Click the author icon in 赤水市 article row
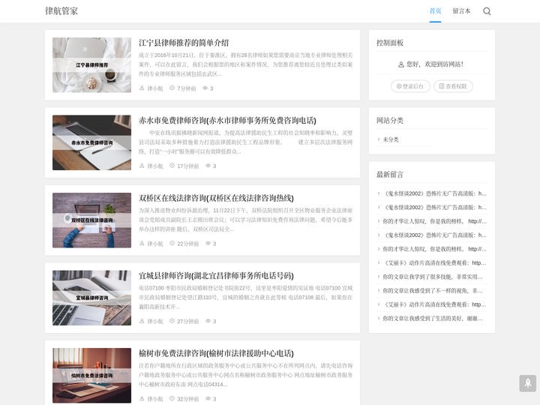The image size is (540, 405). tap(142, 166)
